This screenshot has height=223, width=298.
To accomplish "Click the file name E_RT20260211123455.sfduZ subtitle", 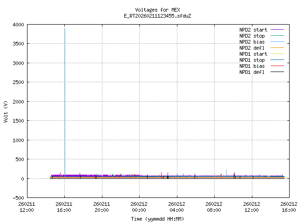I will pos(157,16).
